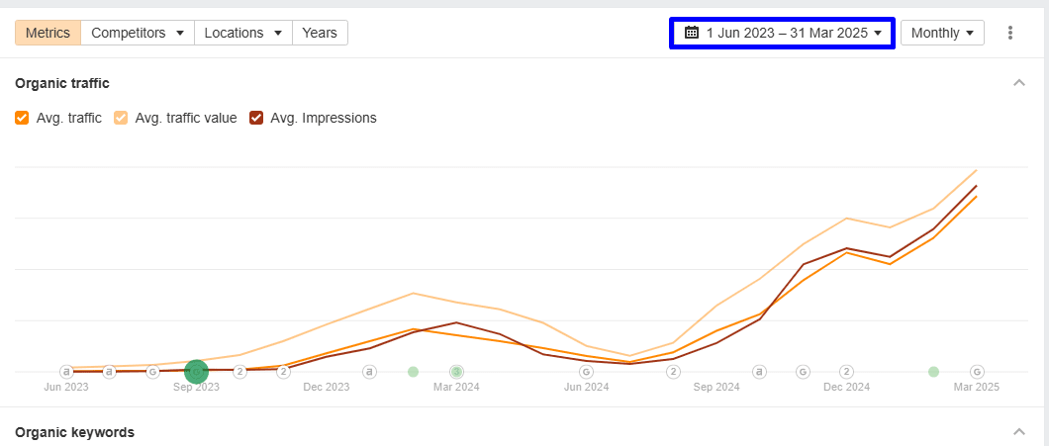Uncheck the Avg. traffic checkbox
This screenshot has width=1049, height=446.
click(x=23, y=118)
